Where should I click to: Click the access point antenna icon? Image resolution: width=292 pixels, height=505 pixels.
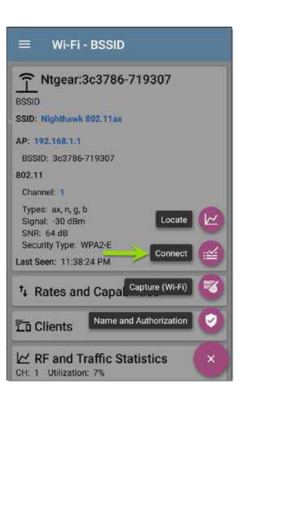pyautogui.click(x=27, y=83)
